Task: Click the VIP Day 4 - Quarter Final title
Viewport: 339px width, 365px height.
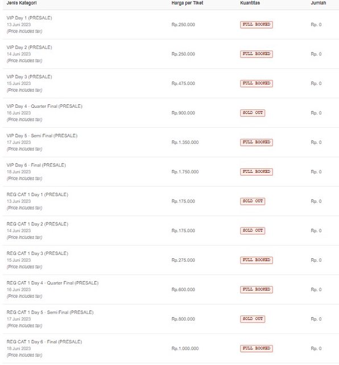Action: tap(44, 106)
